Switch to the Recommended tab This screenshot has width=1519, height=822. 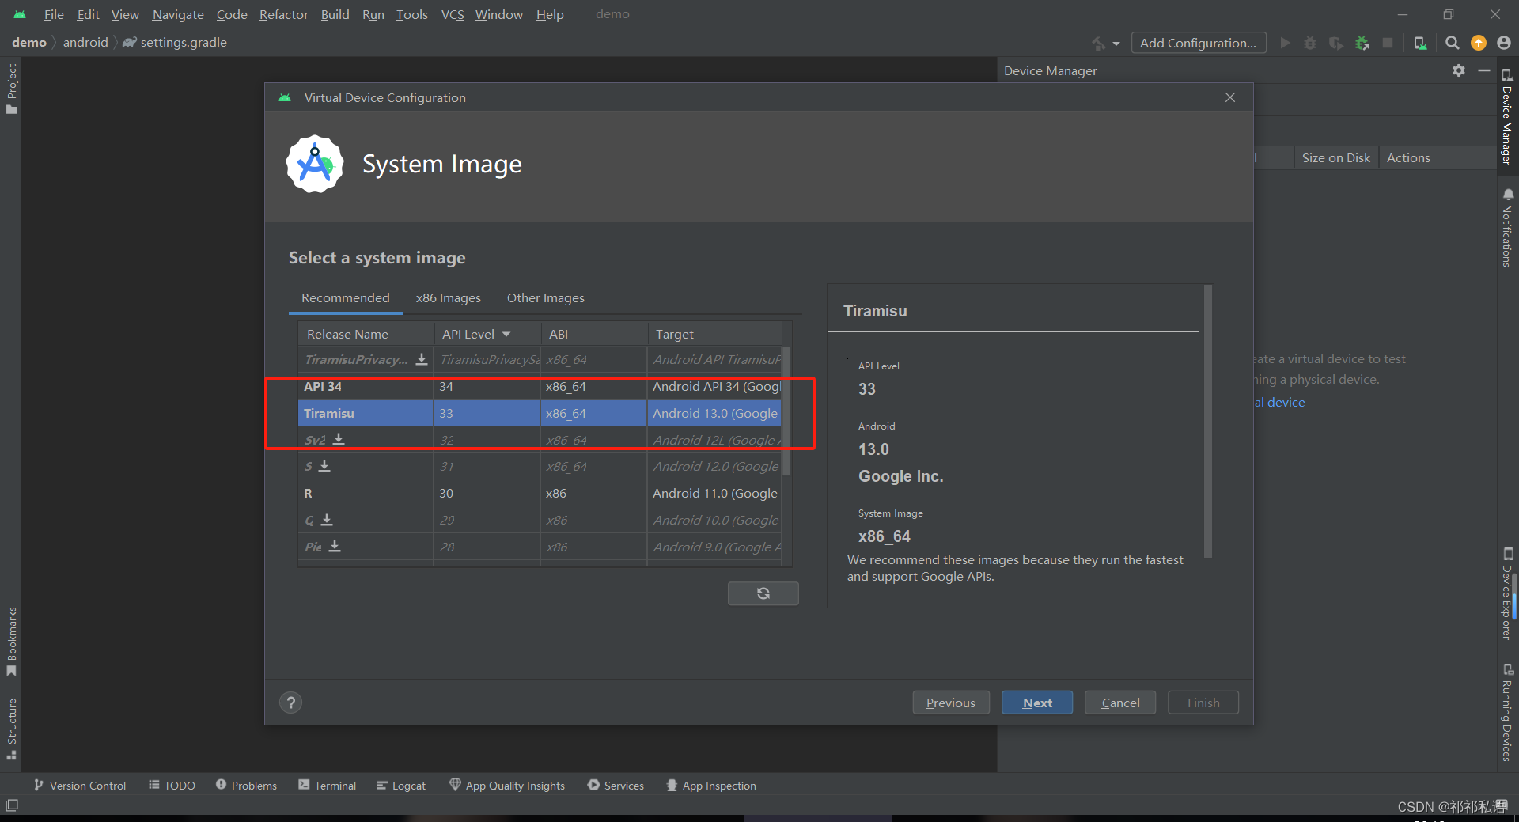(346, 298)
